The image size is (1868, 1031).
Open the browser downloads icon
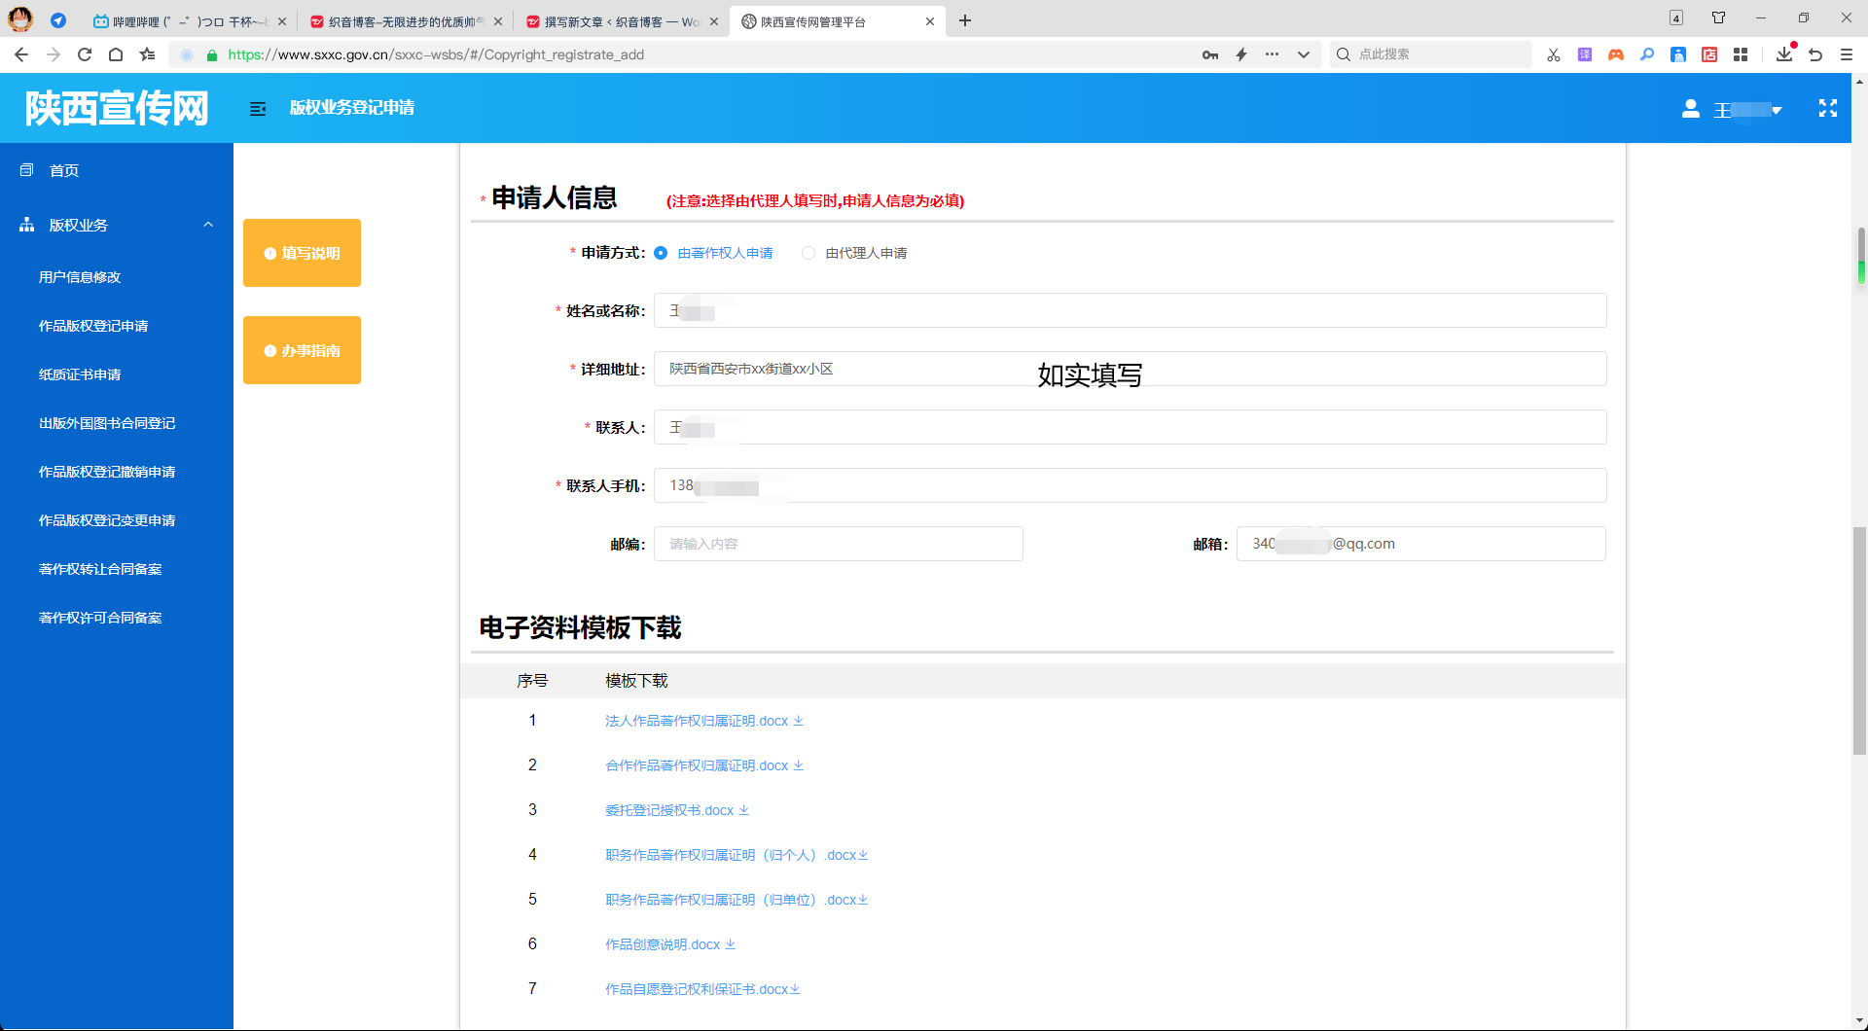(1783, 54)
